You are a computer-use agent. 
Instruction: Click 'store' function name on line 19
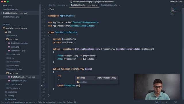74,69
